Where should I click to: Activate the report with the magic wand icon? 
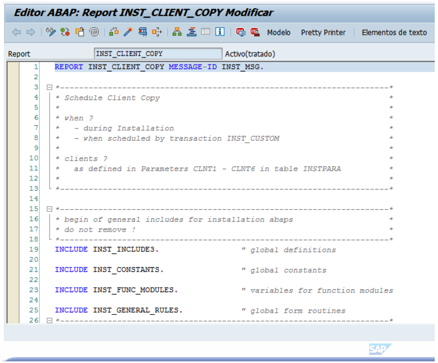pos(128,32)
